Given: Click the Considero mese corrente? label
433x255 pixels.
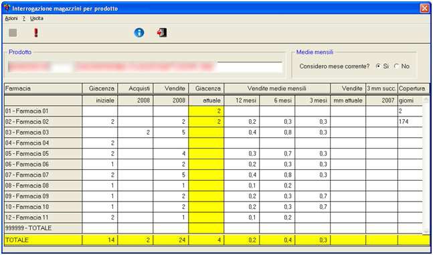Looking at the screenshot, I should [334, 66].
